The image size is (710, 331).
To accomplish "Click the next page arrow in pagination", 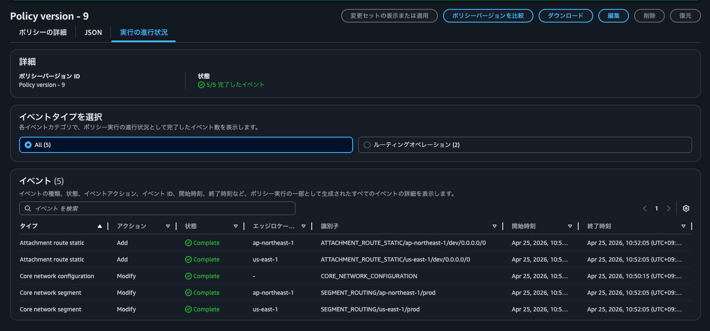I will click(668, 208).
